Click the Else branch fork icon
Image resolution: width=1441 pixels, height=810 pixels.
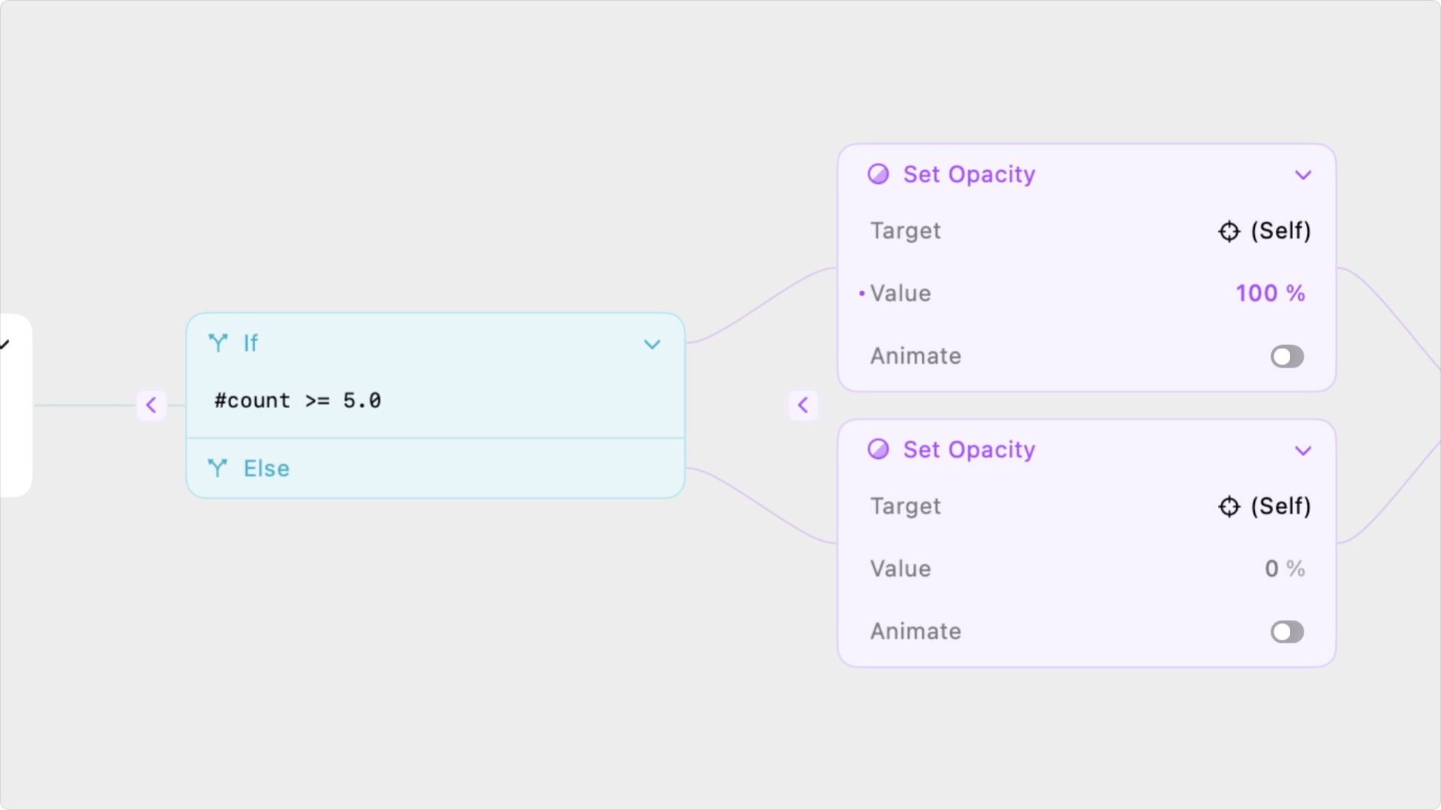click(218, 469)
